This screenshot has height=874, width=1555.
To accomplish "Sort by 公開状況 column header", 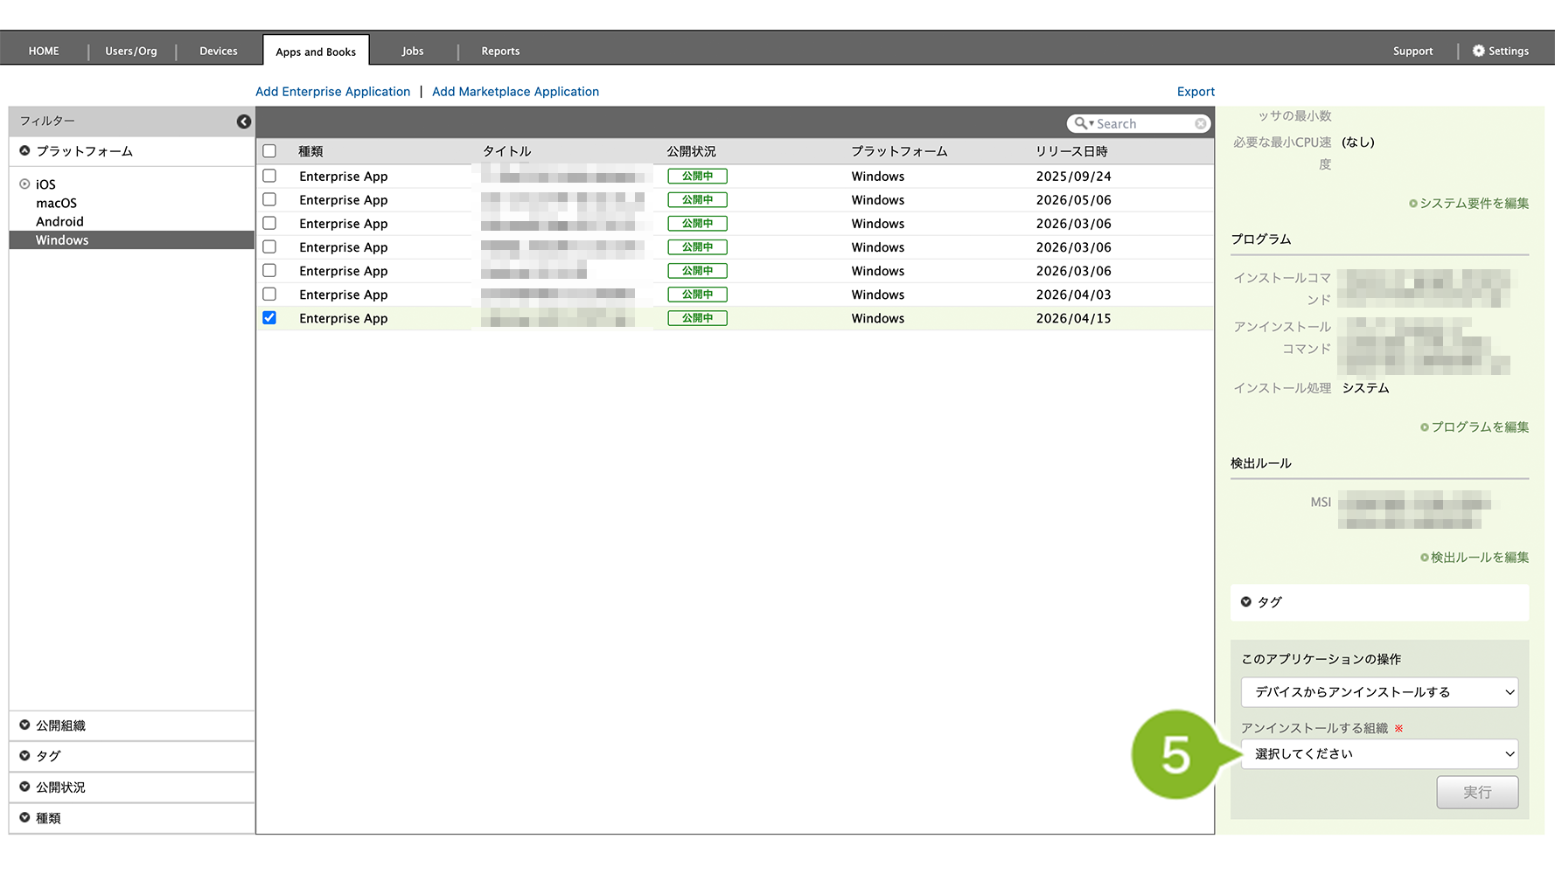I will pos(691,152).
